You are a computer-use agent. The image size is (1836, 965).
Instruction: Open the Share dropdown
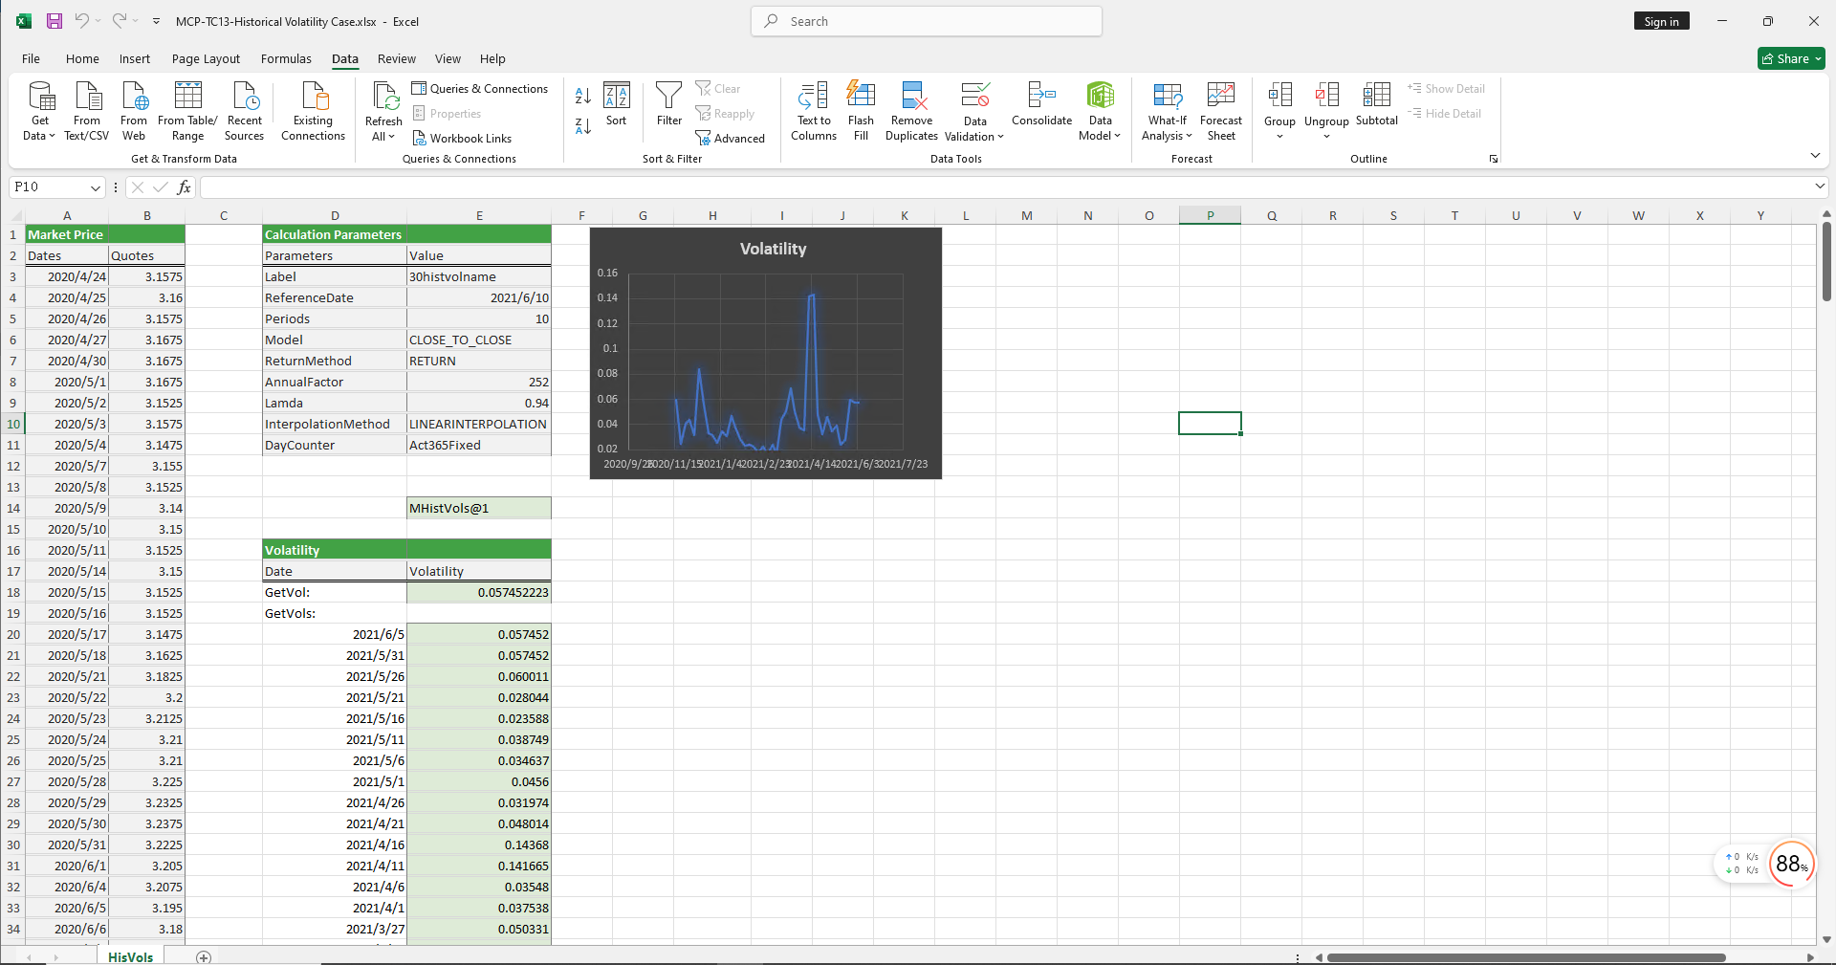click(x=1791, y=58)
